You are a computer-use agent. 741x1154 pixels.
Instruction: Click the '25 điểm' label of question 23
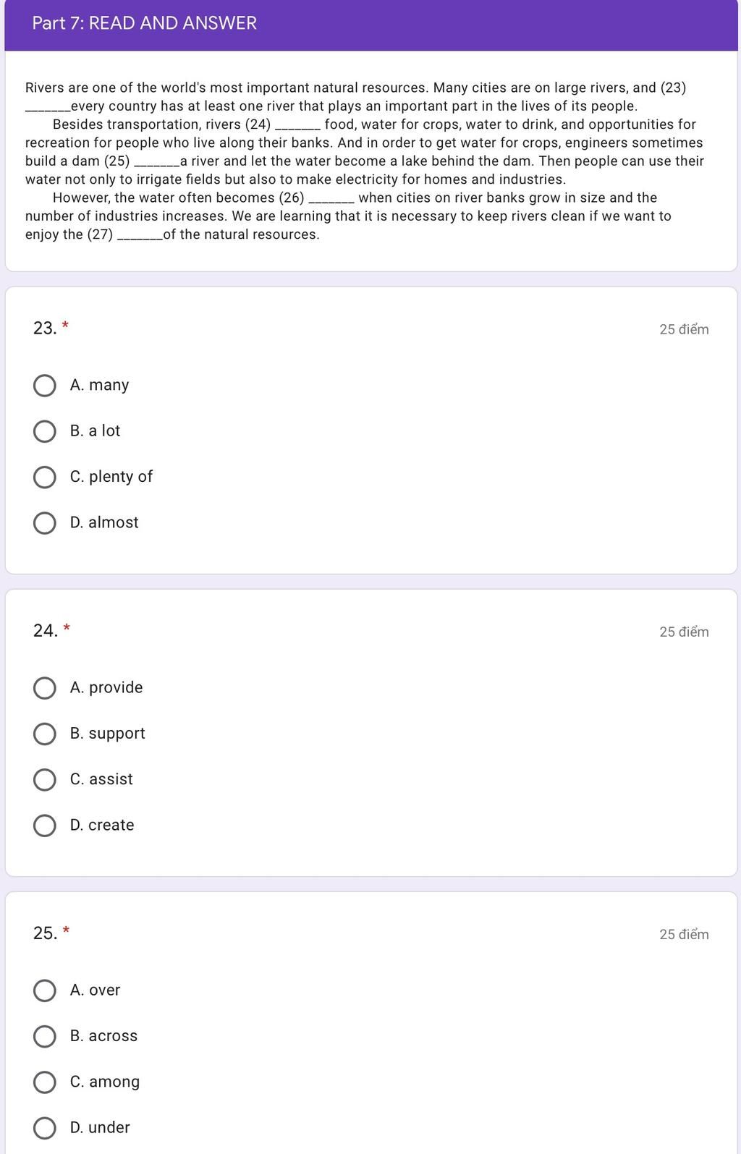[684, 329]
